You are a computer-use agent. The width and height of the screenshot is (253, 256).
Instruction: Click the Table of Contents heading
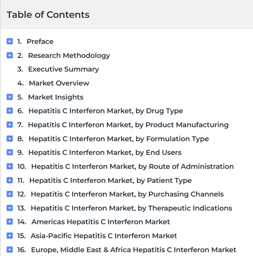[48, 15]
